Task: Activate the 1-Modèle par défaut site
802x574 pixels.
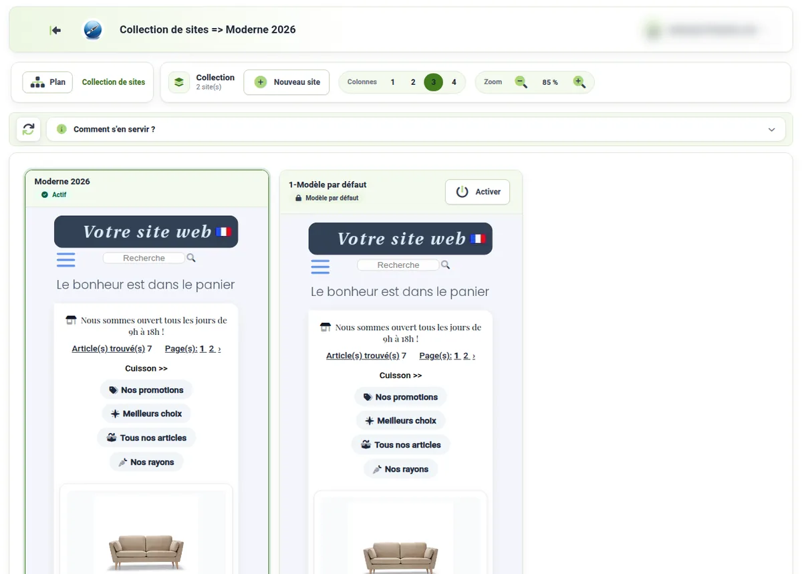Action: click(x=477, y=192)
